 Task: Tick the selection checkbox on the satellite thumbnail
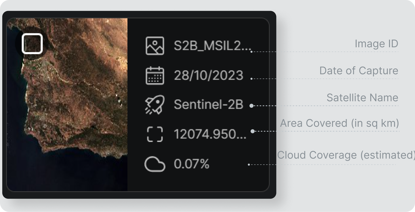(x=32, y=44)
